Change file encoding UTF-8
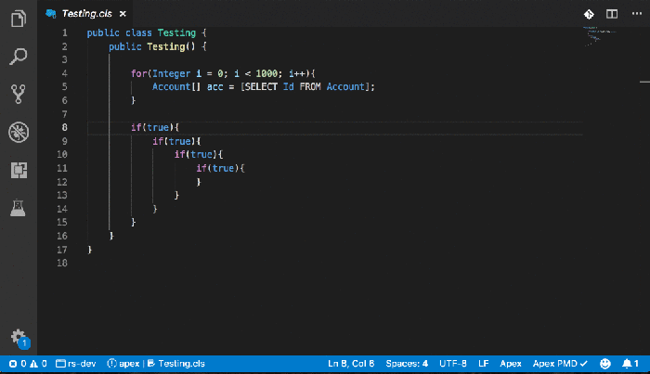Screen dimensions: 650x374 pos(453,364)
